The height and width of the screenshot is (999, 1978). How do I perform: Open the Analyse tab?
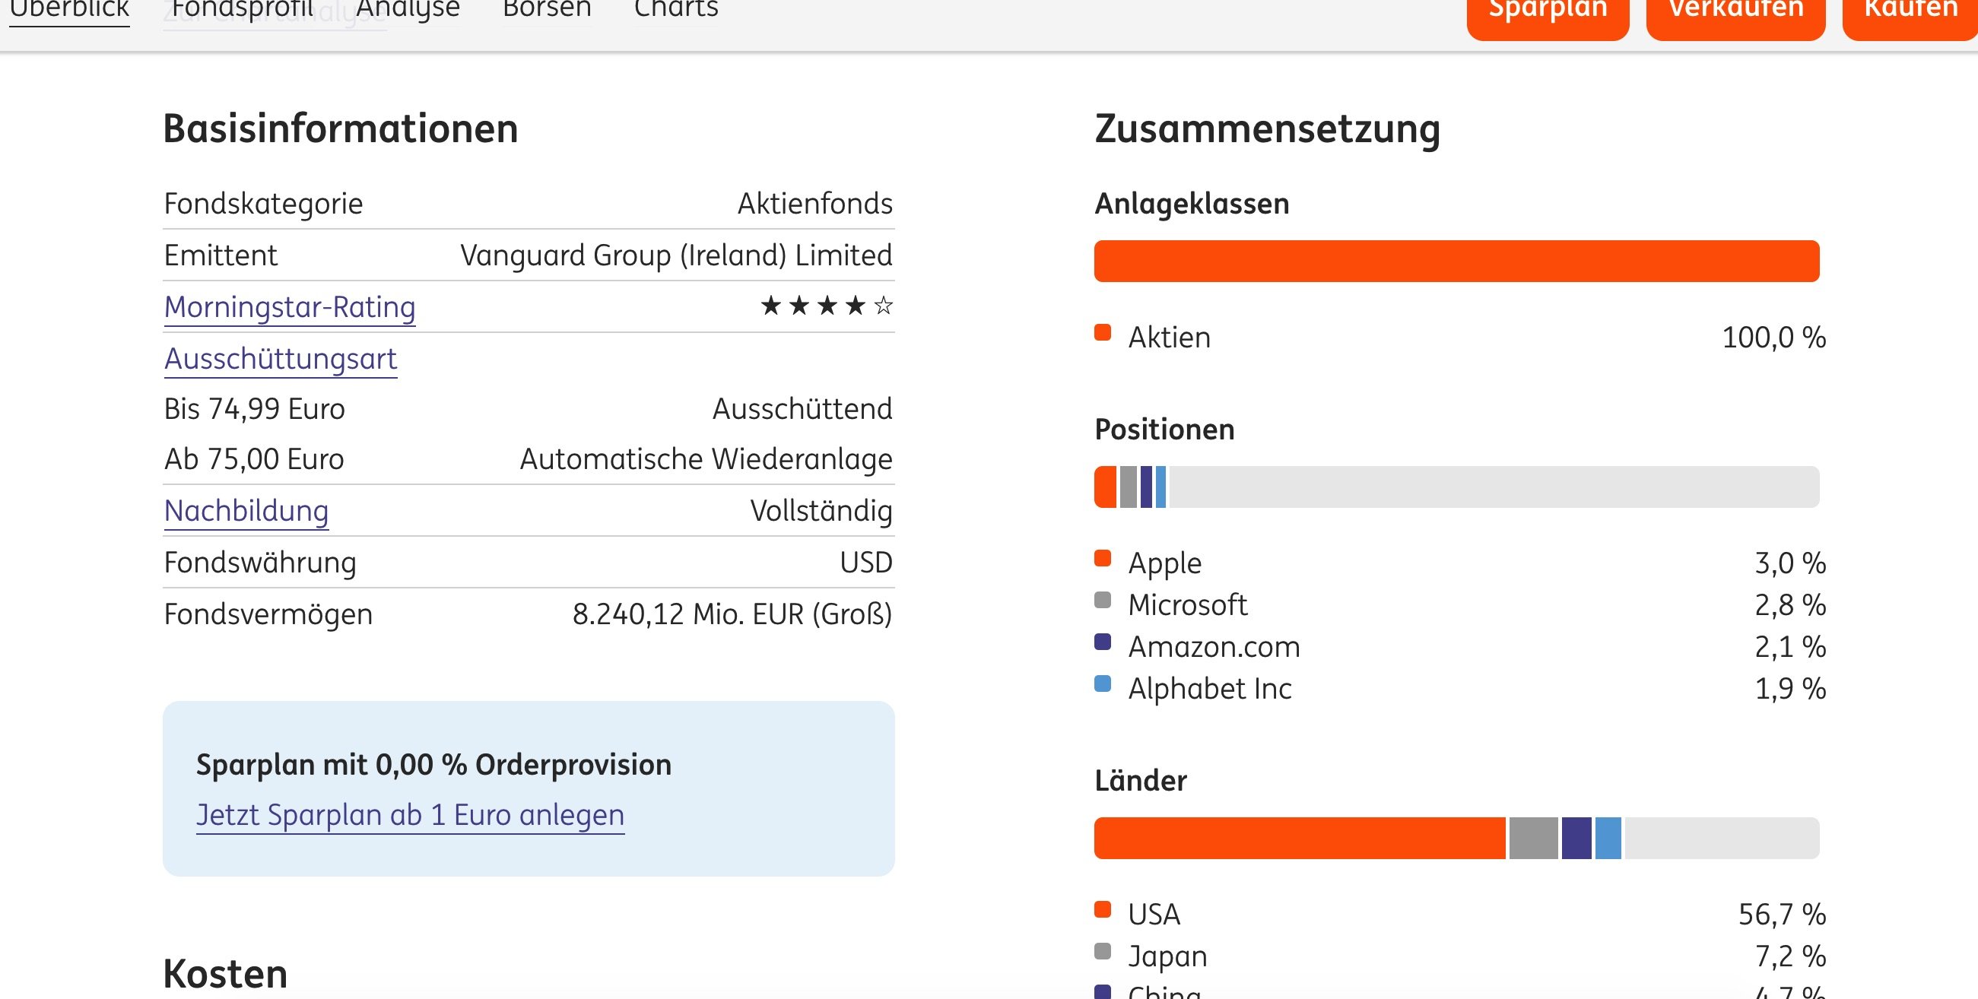[x=408, y=9]
